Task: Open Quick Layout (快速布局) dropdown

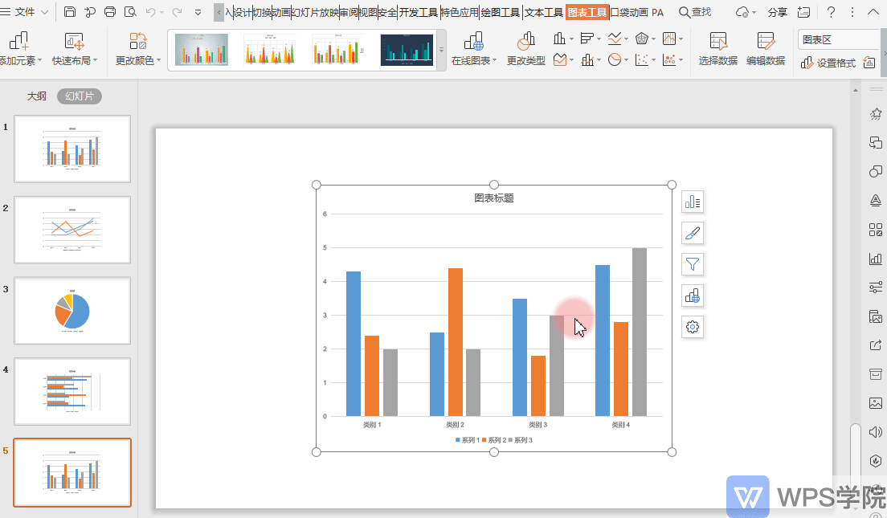Action: (x=74, y=49)
